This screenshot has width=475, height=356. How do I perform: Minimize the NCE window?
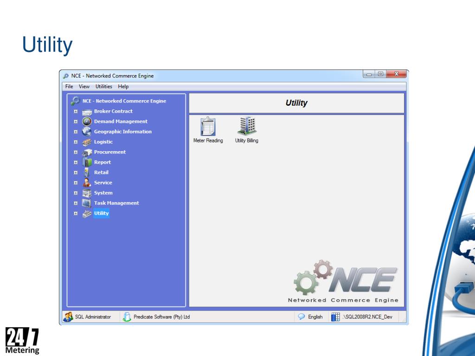pos(369,74)
